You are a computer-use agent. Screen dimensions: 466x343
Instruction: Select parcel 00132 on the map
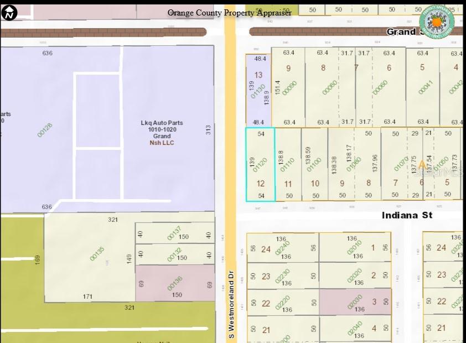tap(174, 254)
